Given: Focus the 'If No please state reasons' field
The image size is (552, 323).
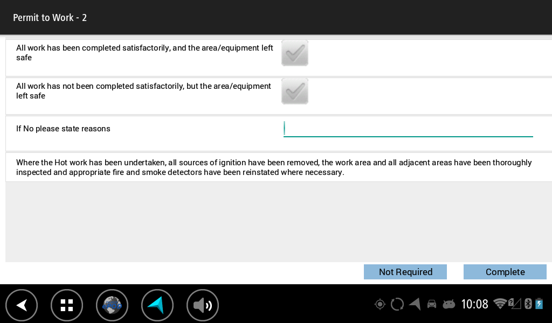Looking at the screenshot, I should click(408, 129).
